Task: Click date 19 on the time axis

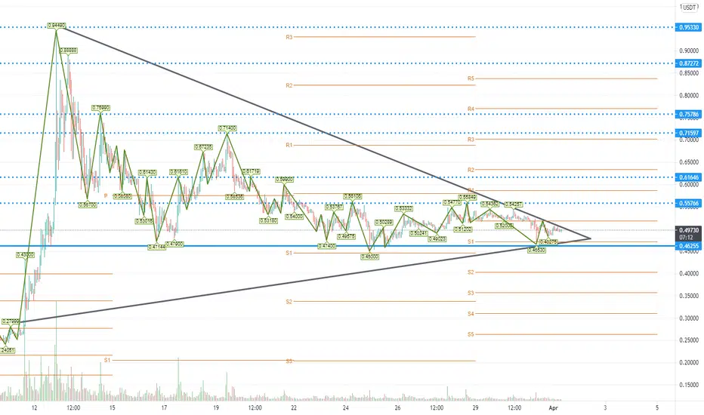Action: tap(216, 407)
